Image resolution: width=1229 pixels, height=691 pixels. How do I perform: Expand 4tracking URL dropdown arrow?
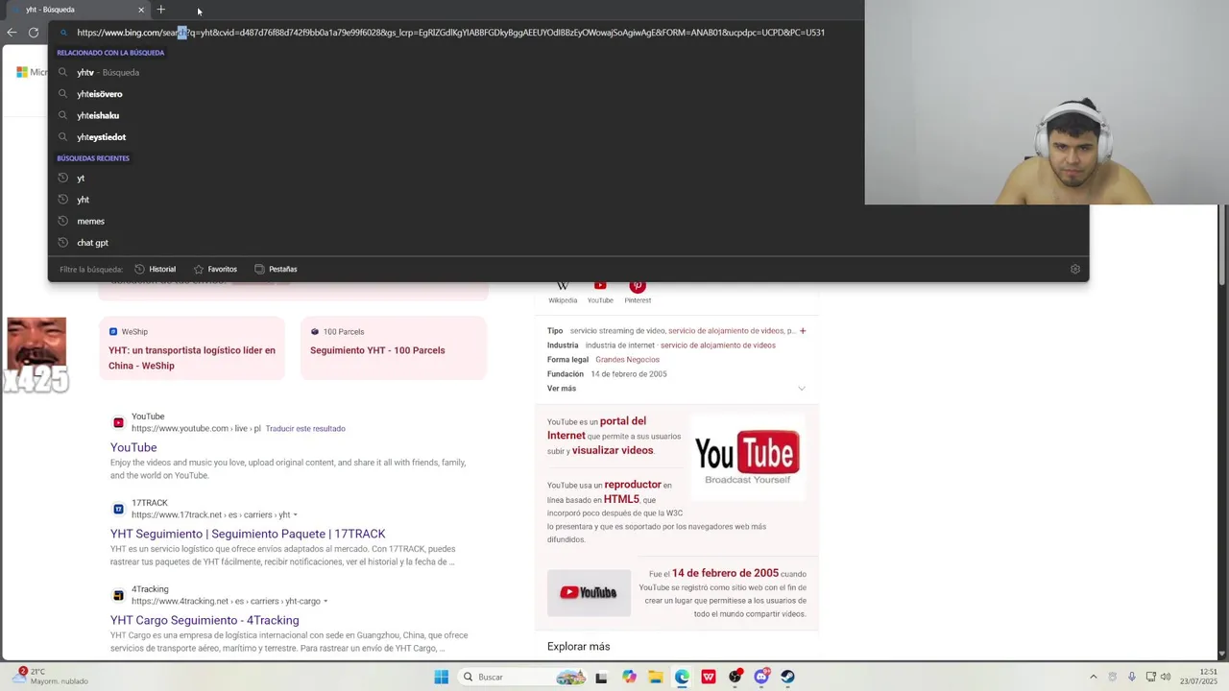tap(325, 602)
